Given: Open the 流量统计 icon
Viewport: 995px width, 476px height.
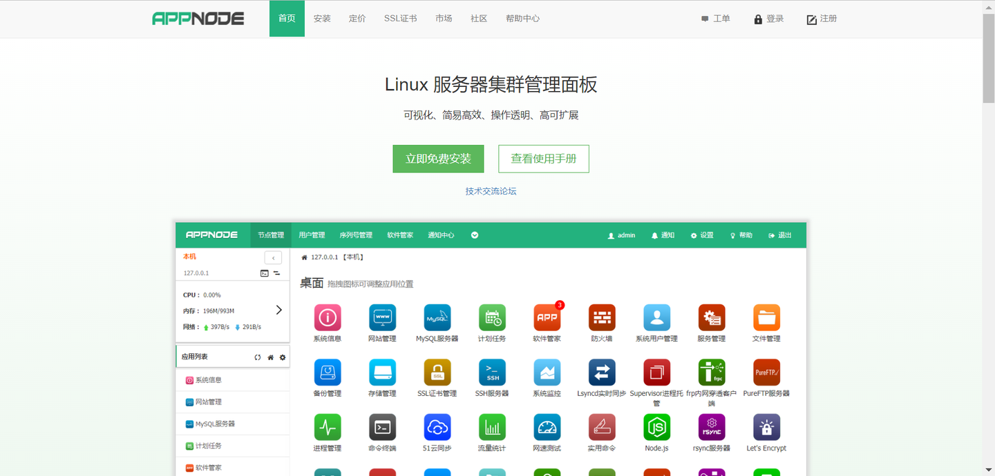Looking at the screenshot, I should [x=492, y=428].
